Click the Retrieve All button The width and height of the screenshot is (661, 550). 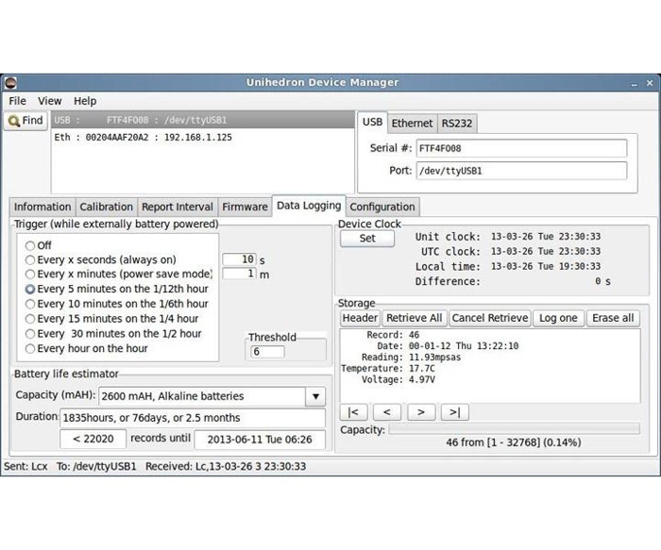[414, 318]
